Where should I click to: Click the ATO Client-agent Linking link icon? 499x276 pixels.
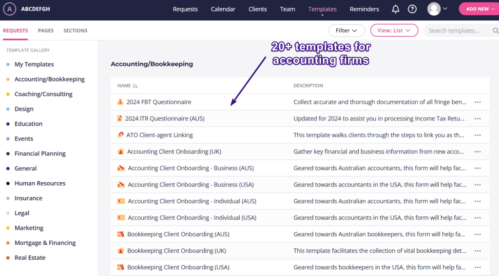point(120,135)
